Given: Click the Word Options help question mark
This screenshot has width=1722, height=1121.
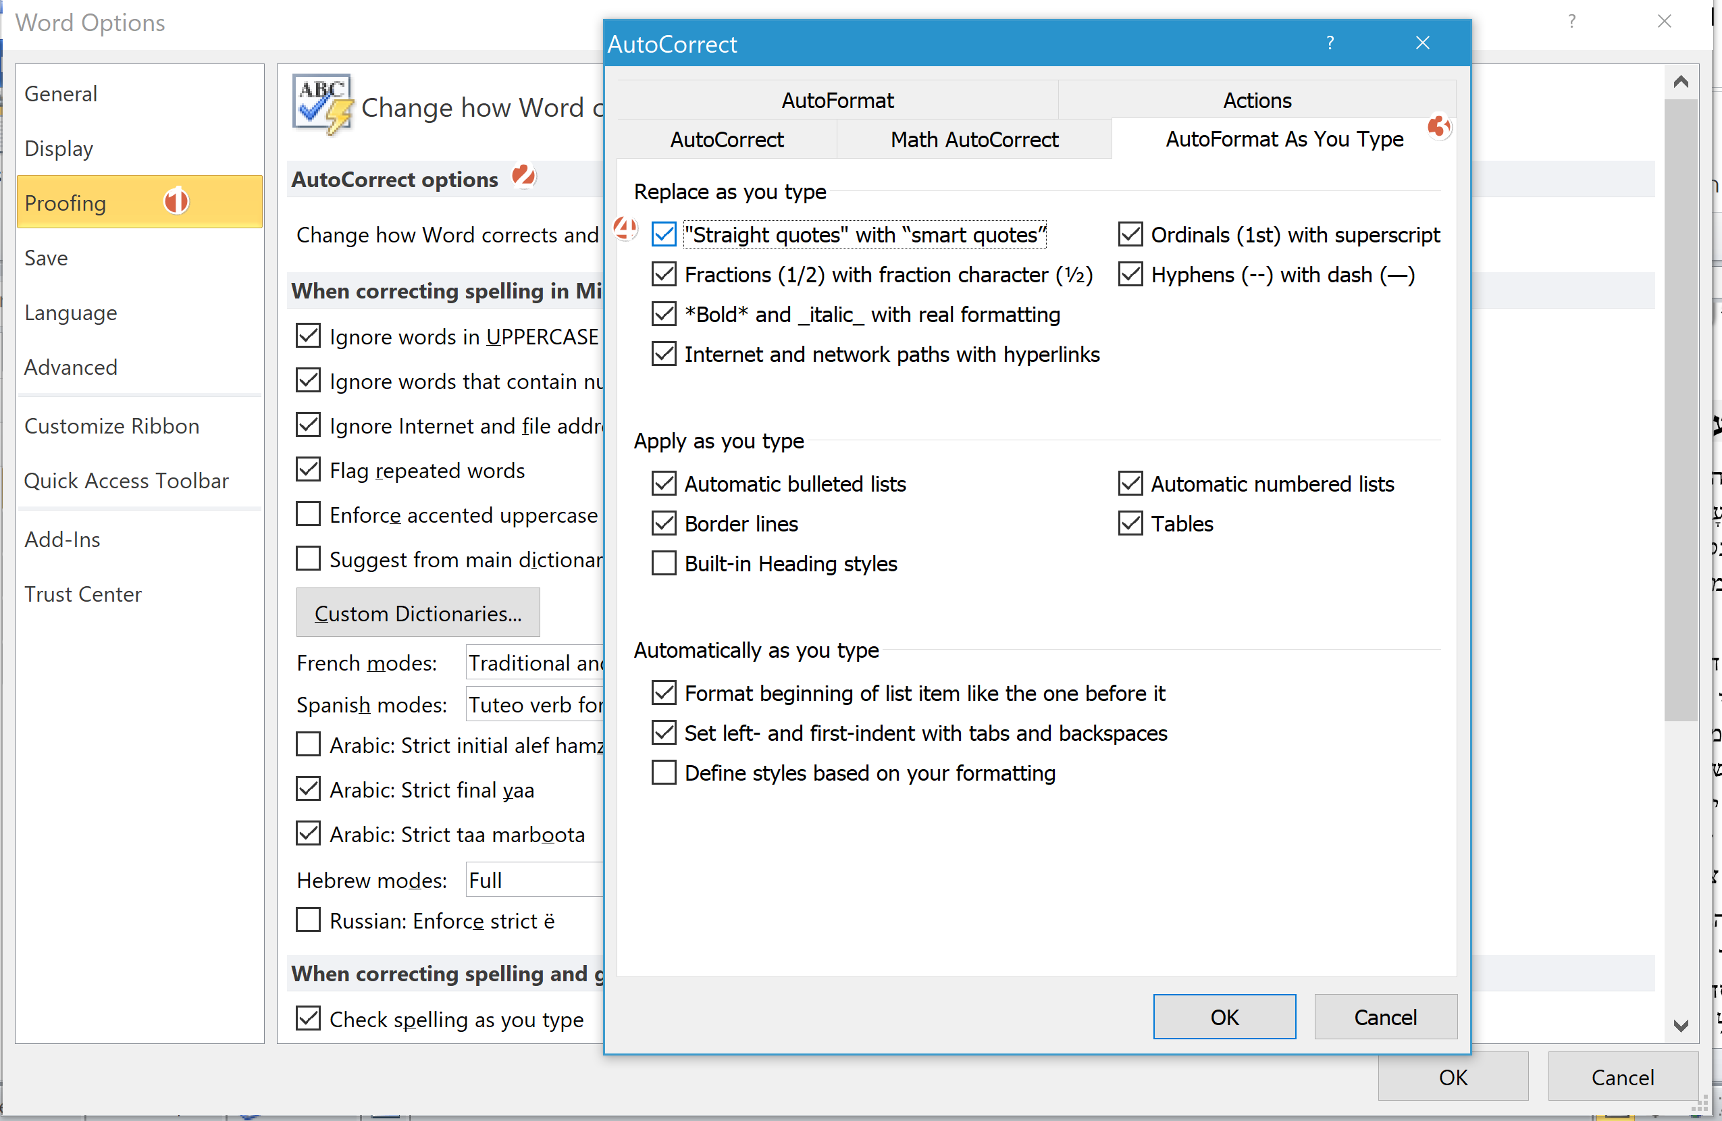Looking at the screenshot, I should (x=1571, y=22).
